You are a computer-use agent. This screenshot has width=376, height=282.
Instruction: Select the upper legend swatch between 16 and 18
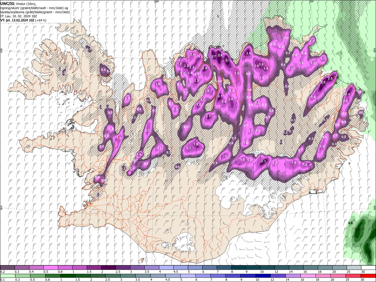(310, 268)
